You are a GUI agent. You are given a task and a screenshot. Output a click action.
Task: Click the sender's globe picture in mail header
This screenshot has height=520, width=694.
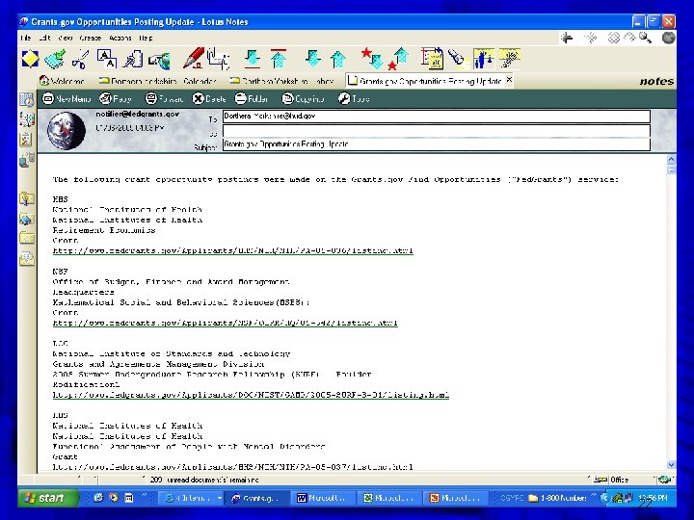67,130
